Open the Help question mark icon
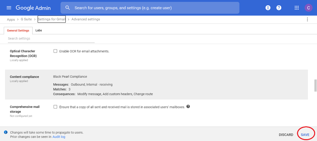This screenshot has height=141, width=317. tap(279, 8)
